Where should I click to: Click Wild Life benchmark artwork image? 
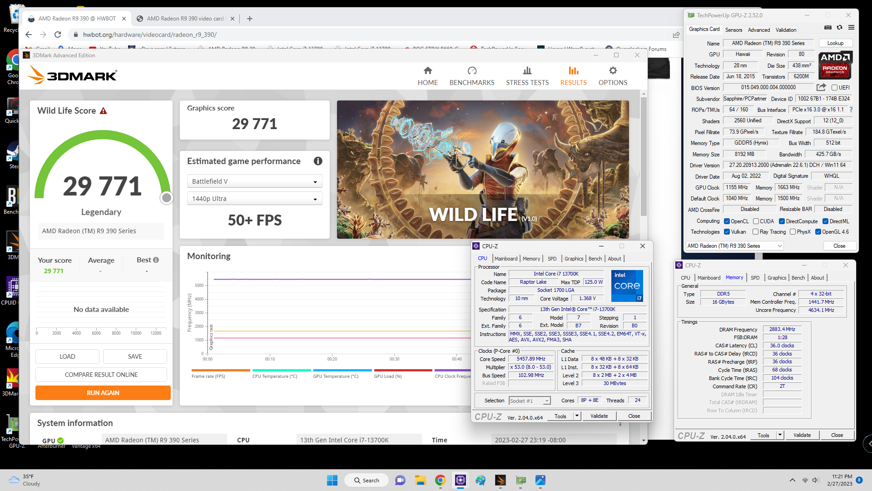coord(483,170)
